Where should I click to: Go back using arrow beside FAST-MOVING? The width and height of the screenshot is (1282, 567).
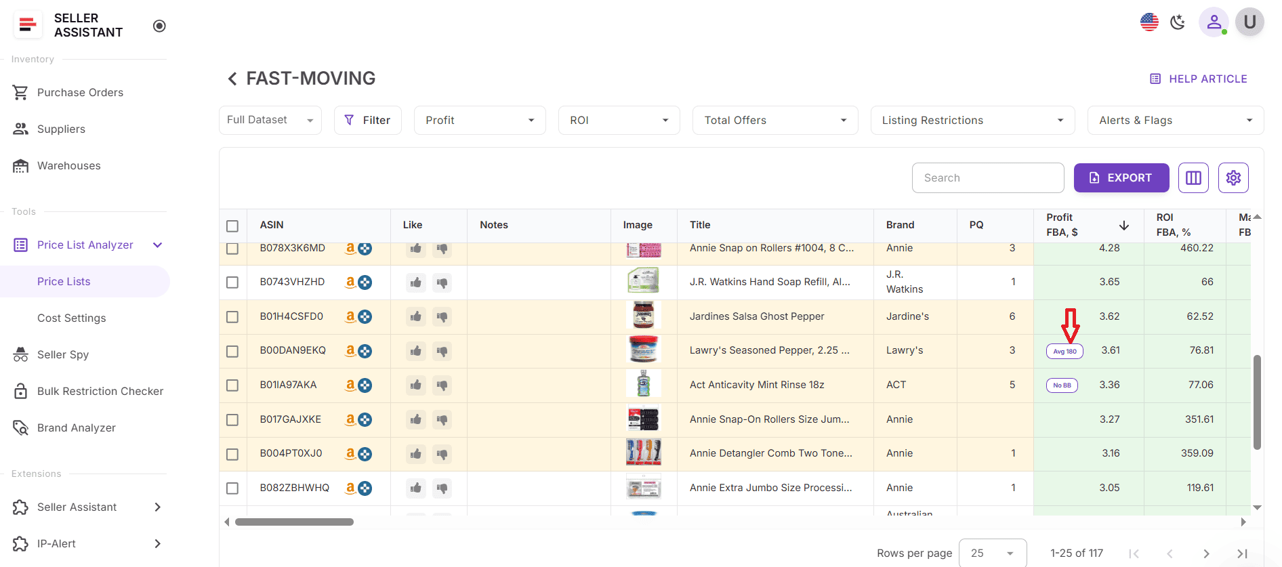point(232,79)
